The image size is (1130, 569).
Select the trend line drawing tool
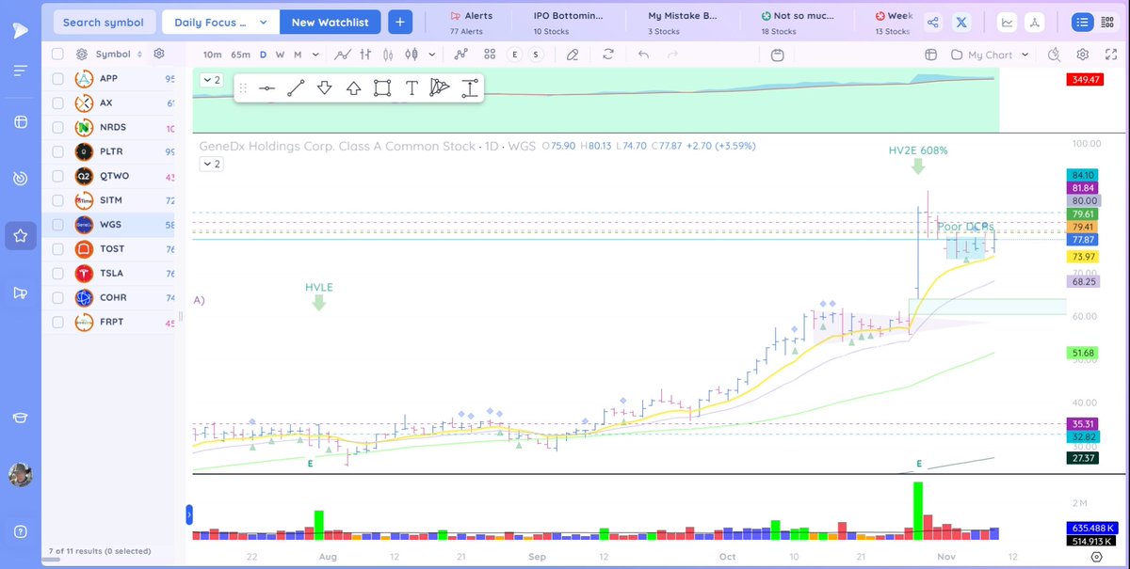coord(296,88)
